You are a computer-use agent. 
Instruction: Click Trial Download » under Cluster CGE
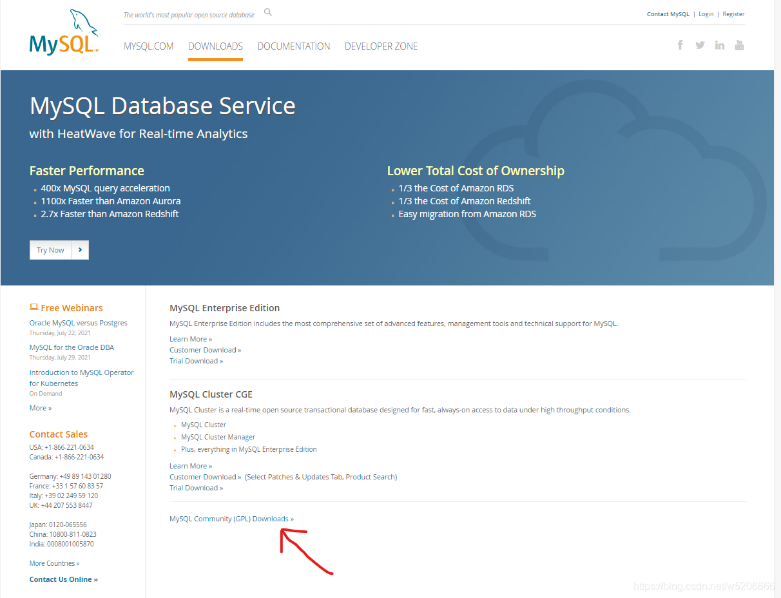197,488
